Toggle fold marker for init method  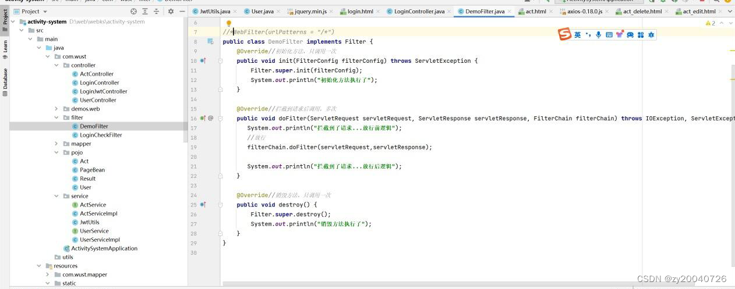coord(220,60)
